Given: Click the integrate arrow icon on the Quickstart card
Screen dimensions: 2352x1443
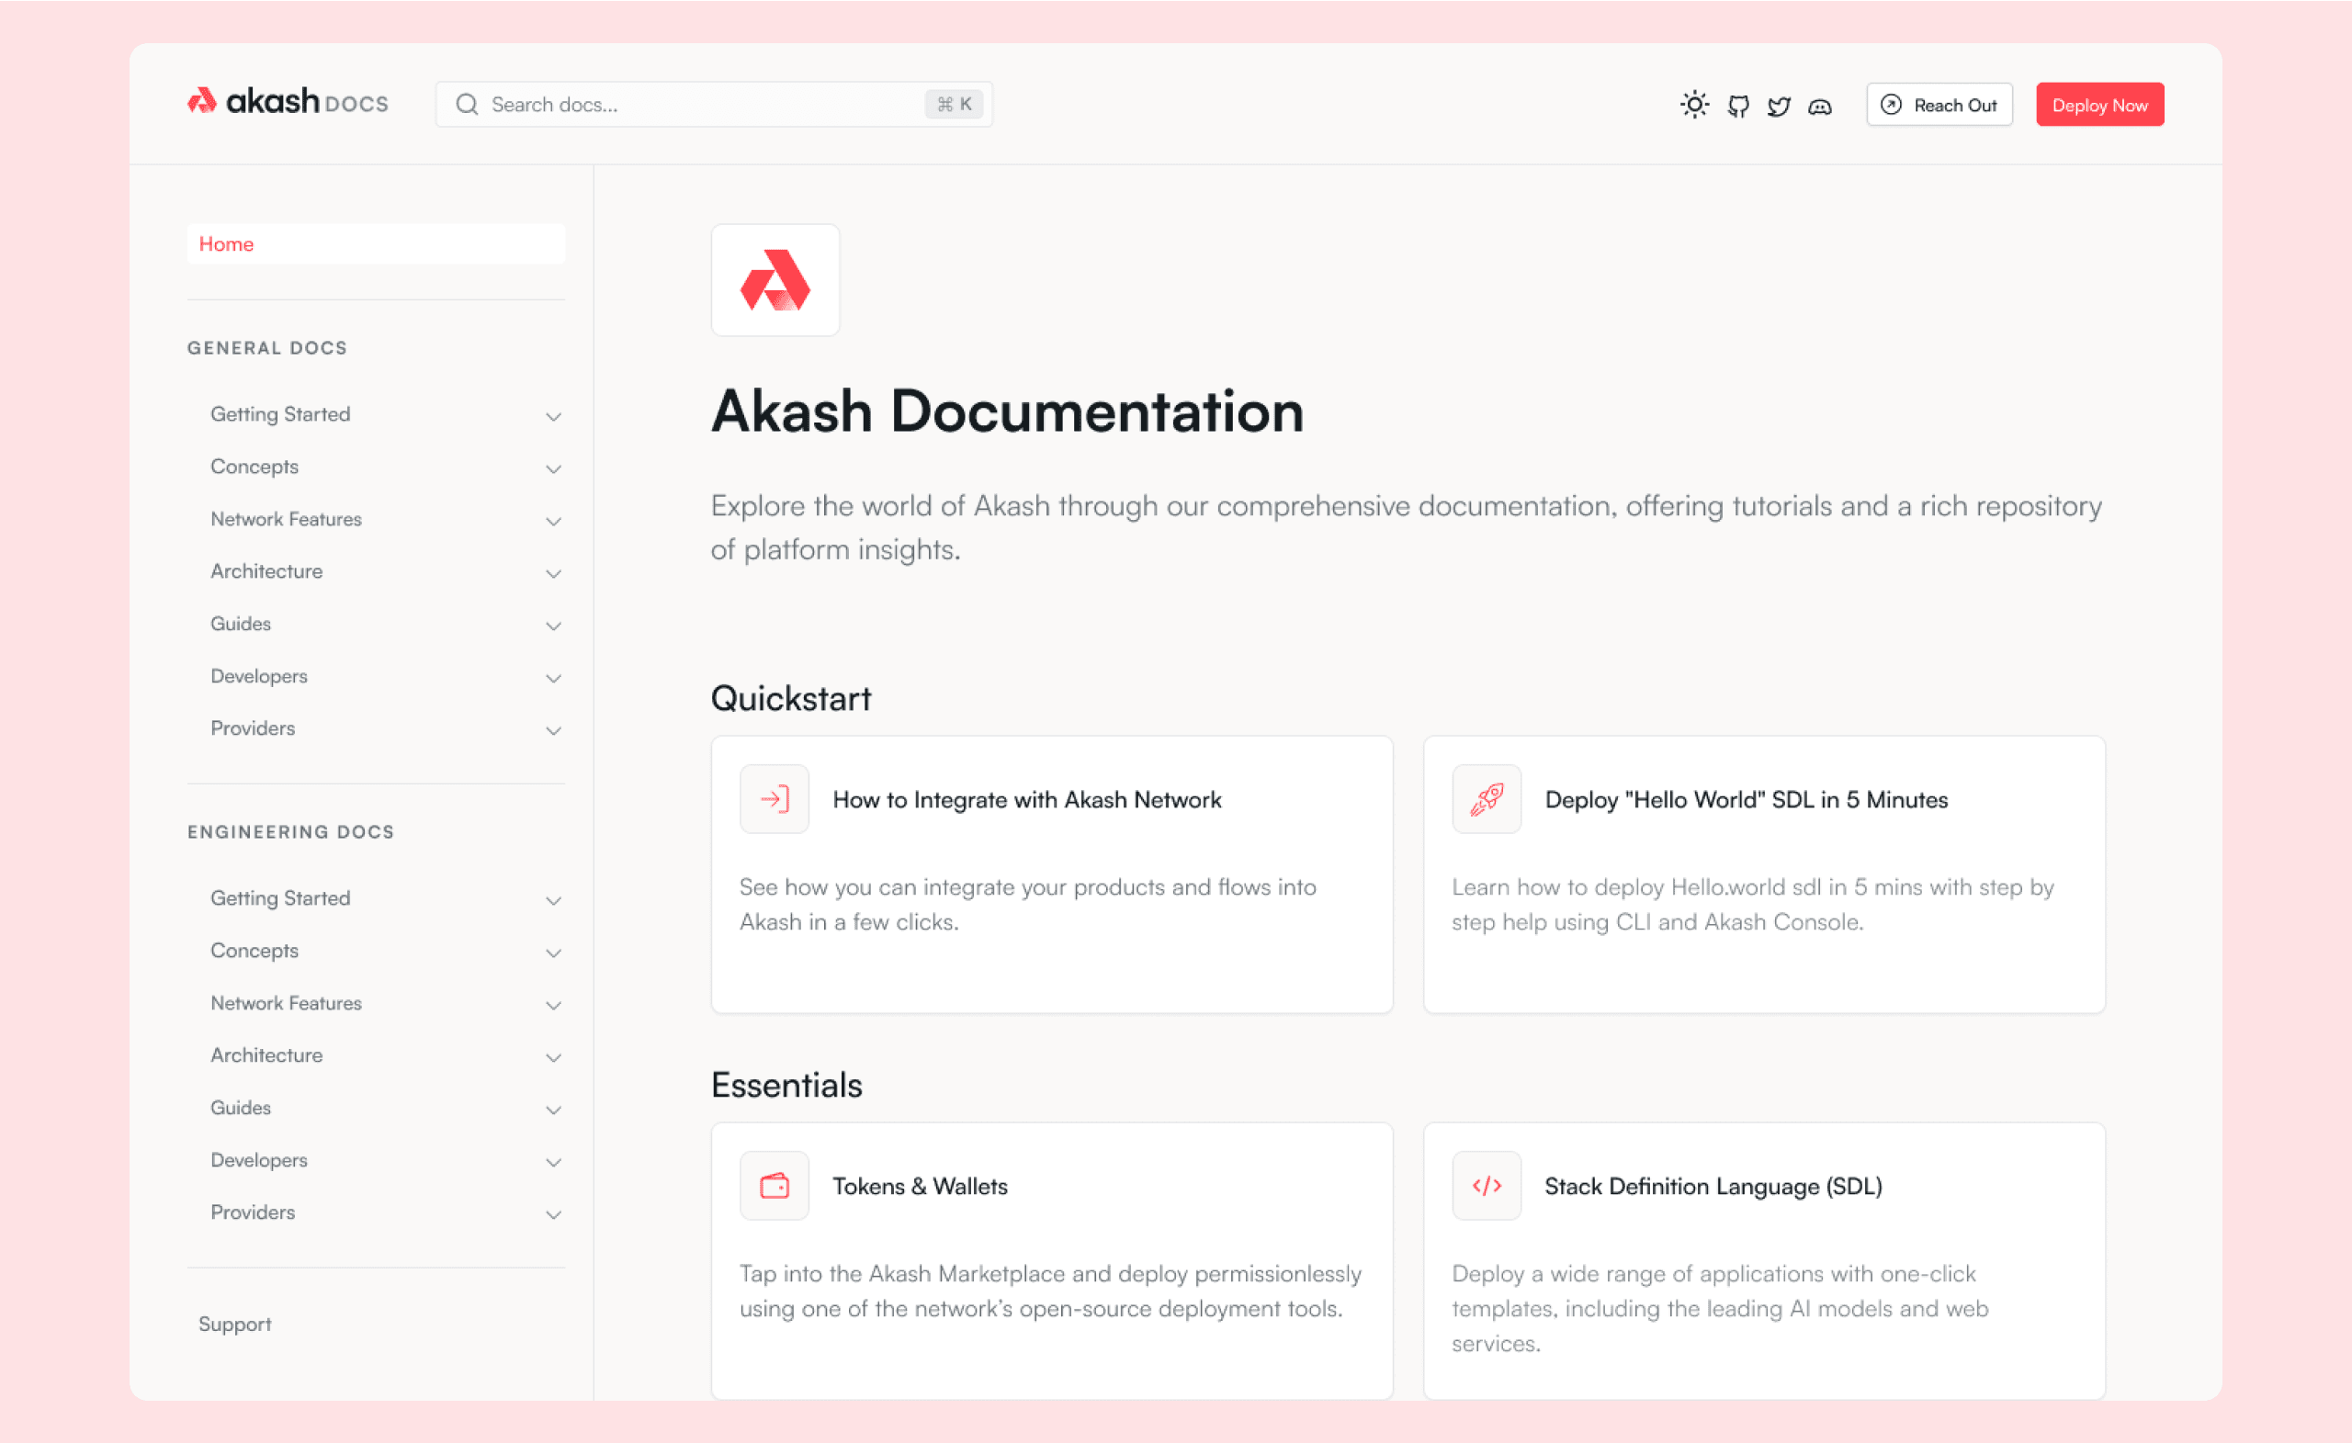Looking at the screenshot, I should (x=775, y=799).
